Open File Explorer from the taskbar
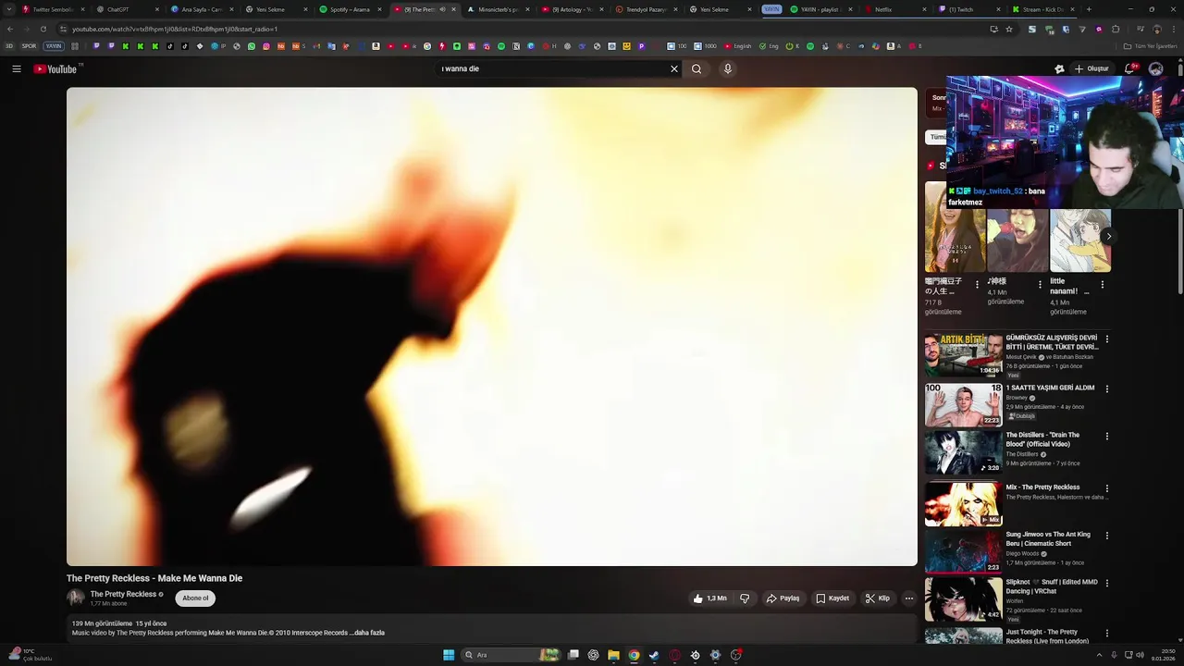The height and width of the screenshot is (666, 1184). 613,655
